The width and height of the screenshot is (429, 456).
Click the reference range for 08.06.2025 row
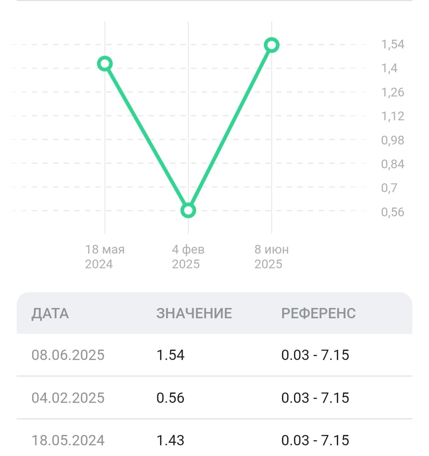click(315, 355)
